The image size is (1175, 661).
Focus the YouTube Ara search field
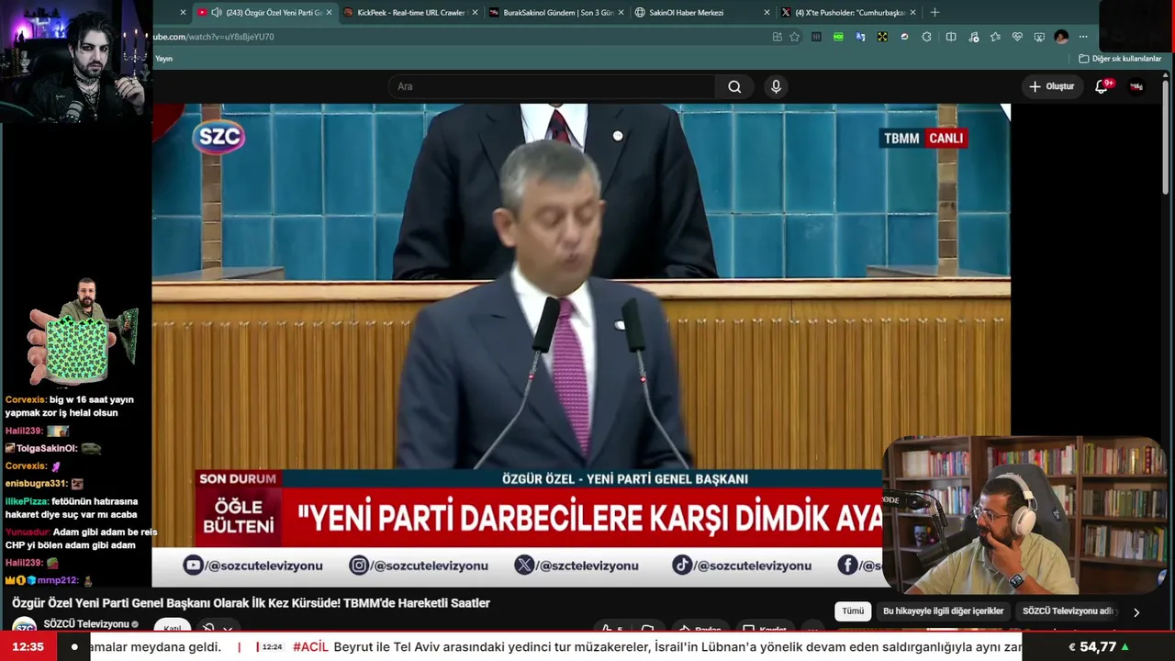(x=551, y=86)
